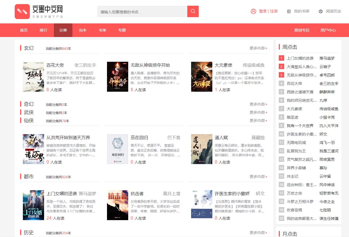Expand 更多内容+ for the 奇幻 category
Screen dimensions: 349x237
point(259,104)
